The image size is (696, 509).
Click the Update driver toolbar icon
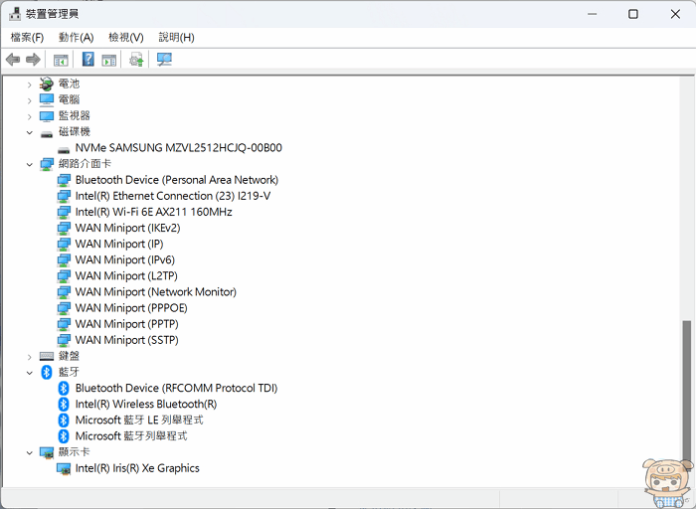click(x=136, y=60)
